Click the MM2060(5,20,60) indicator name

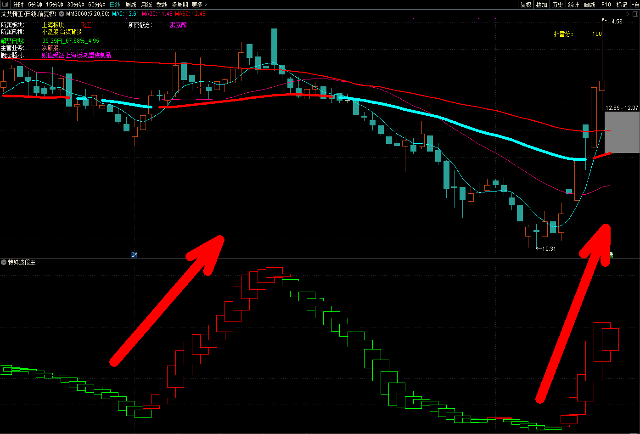(x=88, y=14)
